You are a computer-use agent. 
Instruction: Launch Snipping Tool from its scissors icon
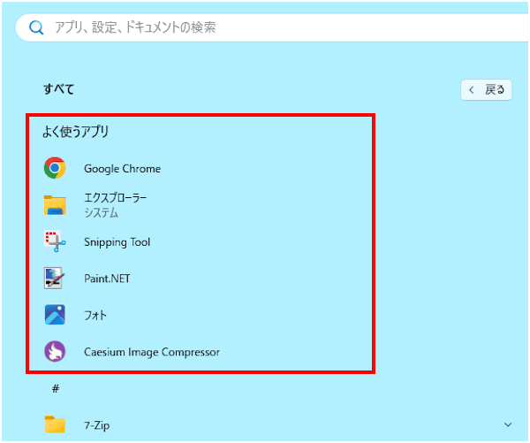click(x=55, y=241)
